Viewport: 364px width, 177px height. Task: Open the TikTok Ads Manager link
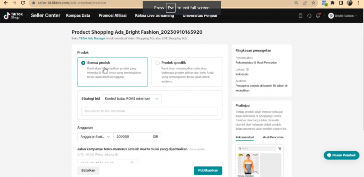[x=92, y=38]
